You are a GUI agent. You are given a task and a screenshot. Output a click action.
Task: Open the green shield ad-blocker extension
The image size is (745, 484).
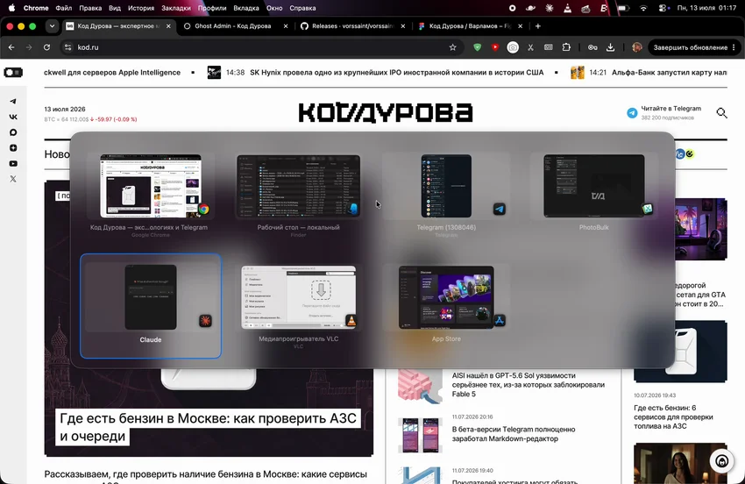(x=478, y=47)
